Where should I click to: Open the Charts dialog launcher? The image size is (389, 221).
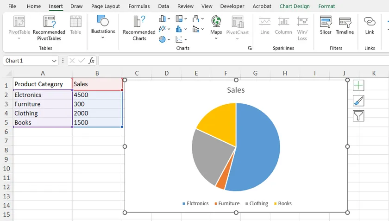tap(250, 48)
